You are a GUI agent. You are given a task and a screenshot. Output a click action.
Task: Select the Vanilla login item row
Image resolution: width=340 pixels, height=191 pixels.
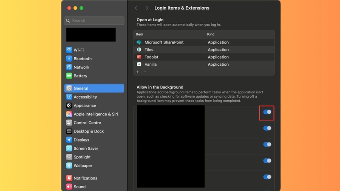coord(204,65)
